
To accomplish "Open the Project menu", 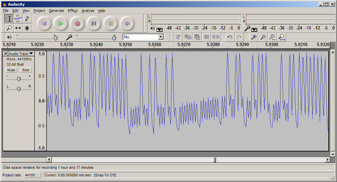I will click(39, 11).
